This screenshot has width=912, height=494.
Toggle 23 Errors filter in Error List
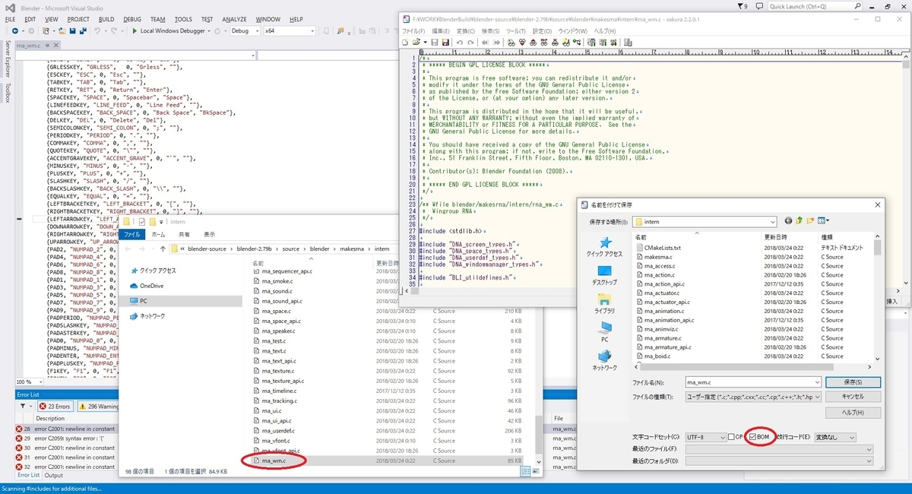(x=54, y=407)
